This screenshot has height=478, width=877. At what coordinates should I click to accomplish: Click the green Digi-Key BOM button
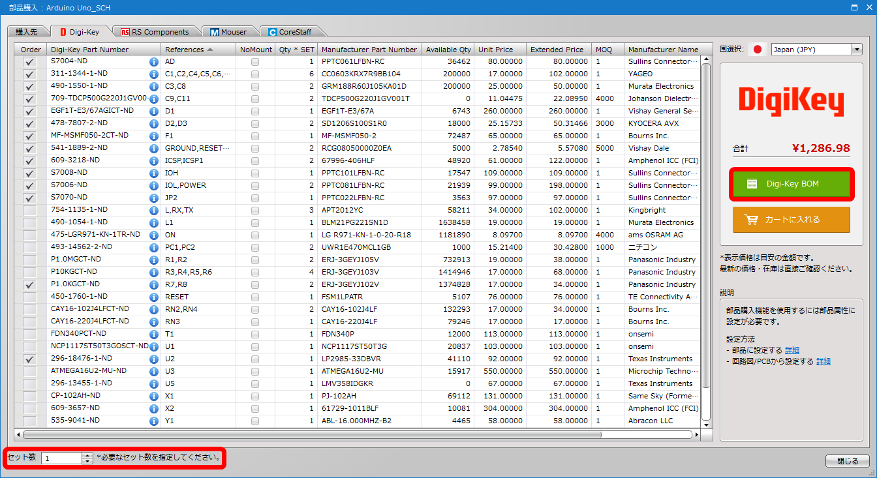coord(792,184)
